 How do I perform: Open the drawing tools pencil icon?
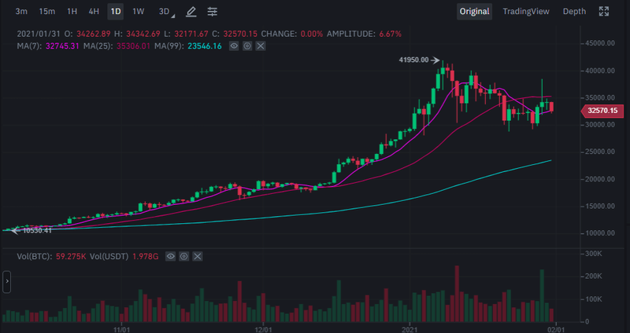pos(190,12)
